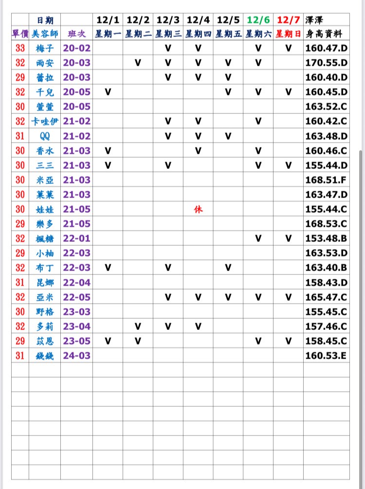Click the shift cell 24-03

click(76, 356)
